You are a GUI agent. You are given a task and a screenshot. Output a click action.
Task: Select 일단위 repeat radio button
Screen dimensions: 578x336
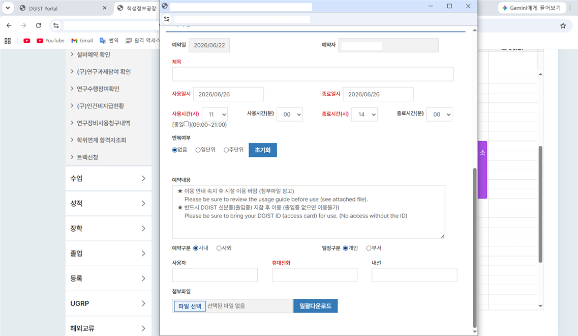coord(198,150)
